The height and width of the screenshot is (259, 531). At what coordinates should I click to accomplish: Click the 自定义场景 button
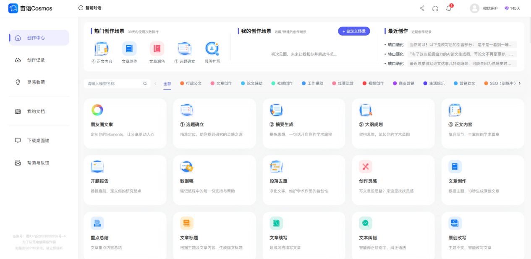(354, 31)
